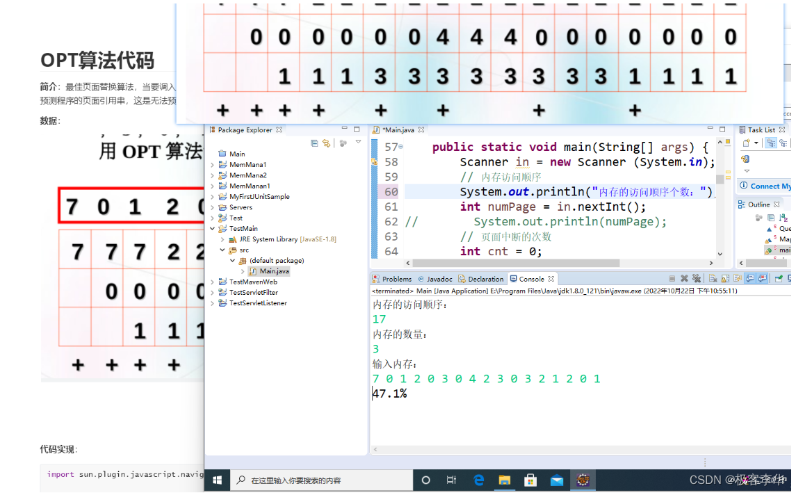Switch to Javadoc tab

point(435,279)
